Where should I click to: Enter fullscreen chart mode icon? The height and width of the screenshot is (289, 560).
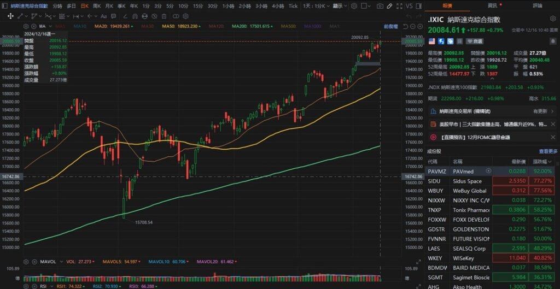[399, 6]
